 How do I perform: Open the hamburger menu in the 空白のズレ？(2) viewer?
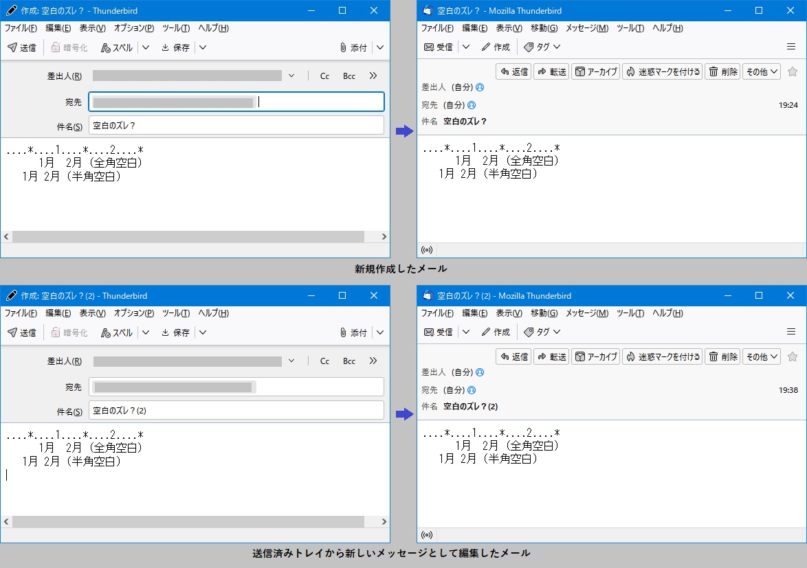(791, 332)
